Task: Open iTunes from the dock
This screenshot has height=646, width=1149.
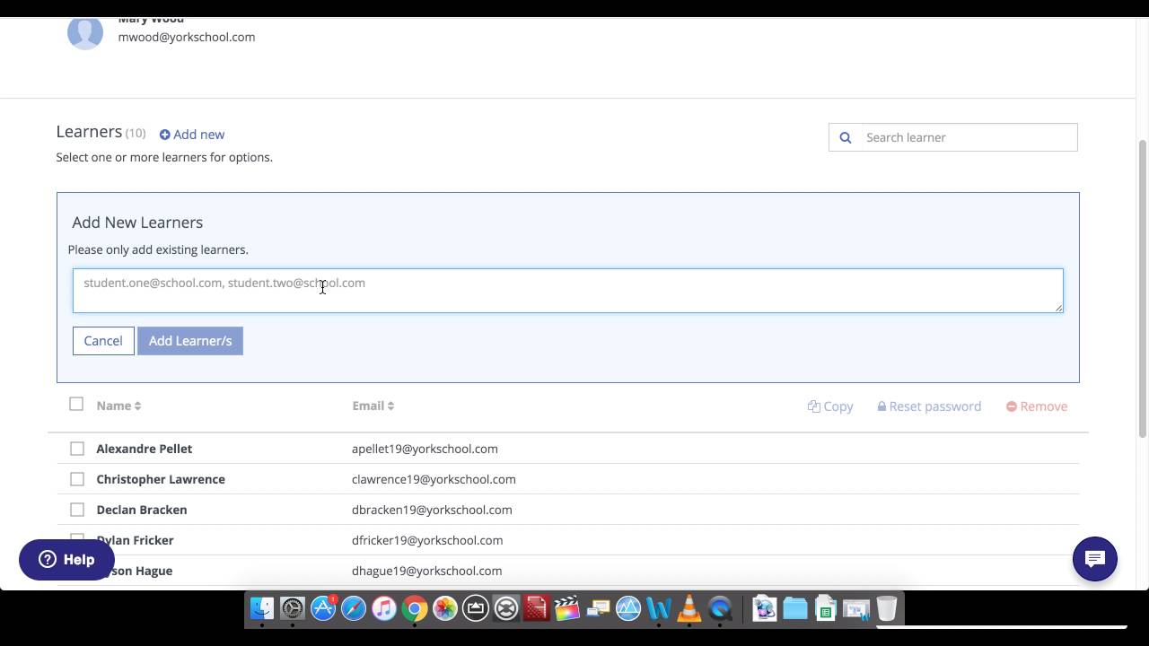Action: click(384, 609)
